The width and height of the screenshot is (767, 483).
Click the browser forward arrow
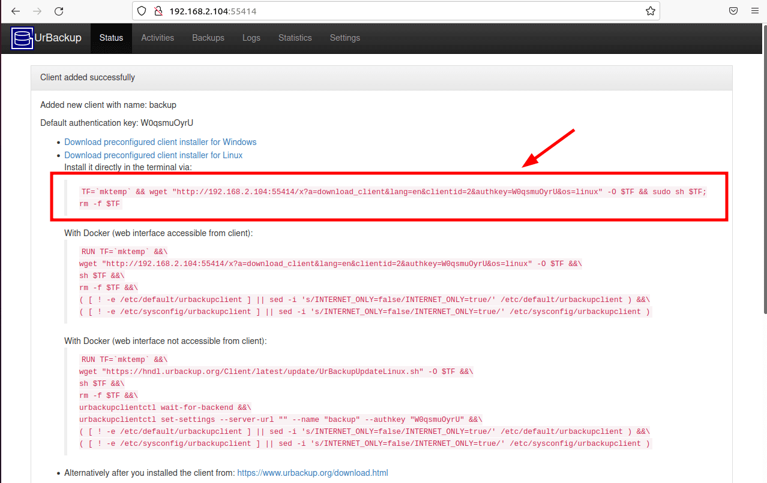[37, 11]
